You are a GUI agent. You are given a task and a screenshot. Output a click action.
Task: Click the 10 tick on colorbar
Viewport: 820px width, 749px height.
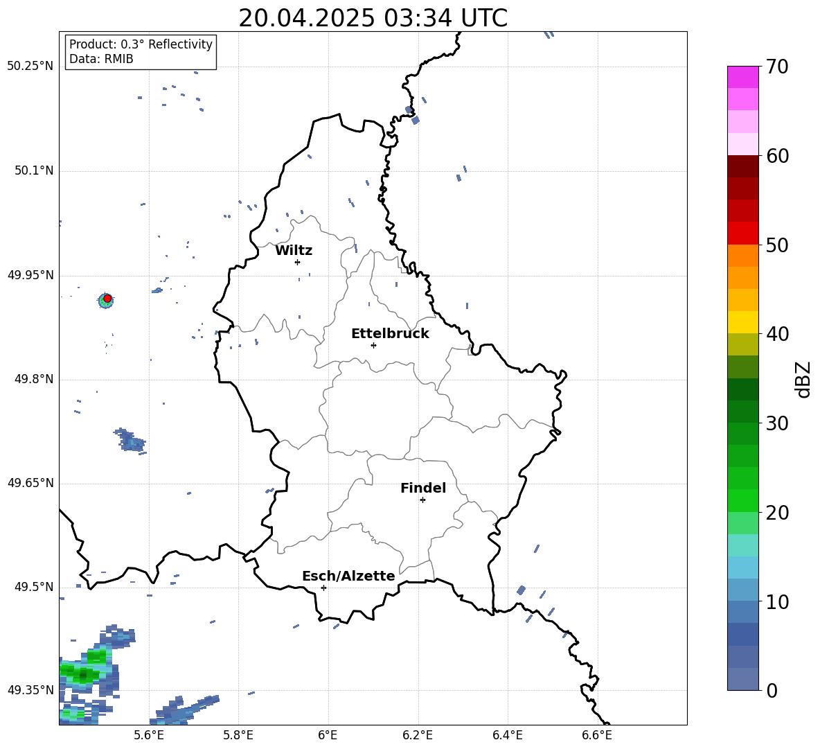point(777,601)
